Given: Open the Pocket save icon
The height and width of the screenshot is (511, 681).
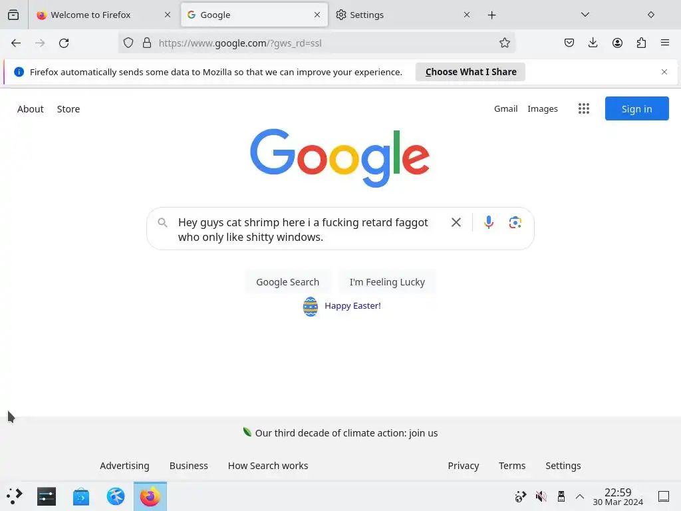Looking at the screenshot, I should (569, 43).
